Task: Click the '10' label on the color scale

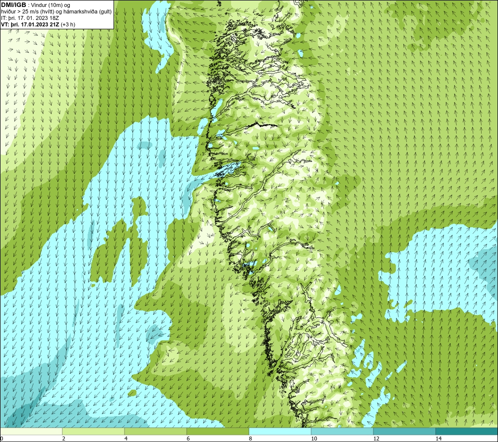Action: click(x=314, y=439)
